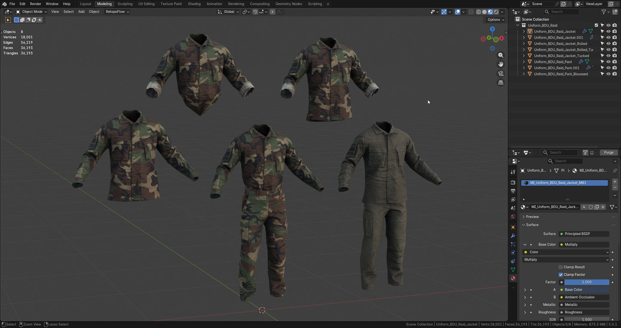Collapse the Surface panel
The height and width of the screenshot is (328, 621).
point(523,225)
